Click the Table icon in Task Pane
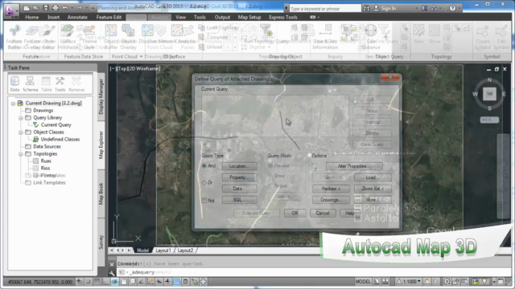This screenshot has height=289, width=515. (47, 83)
